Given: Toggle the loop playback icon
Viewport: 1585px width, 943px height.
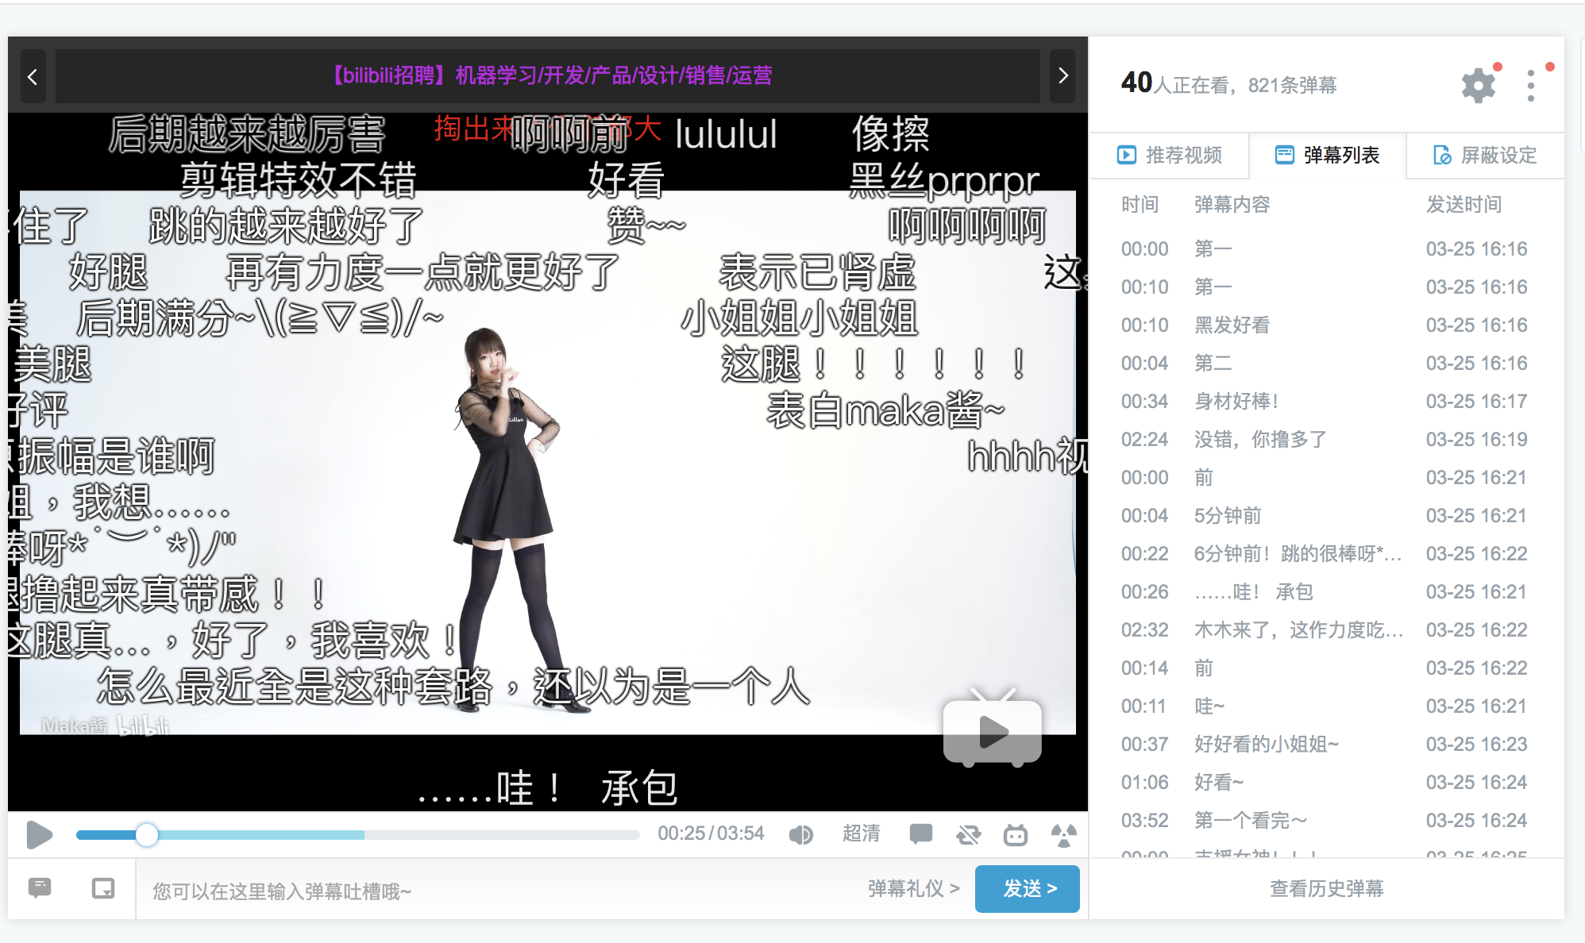Looking at the screenshot, I should coord(968,834).
